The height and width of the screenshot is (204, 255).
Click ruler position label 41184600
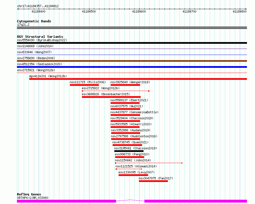139,11
